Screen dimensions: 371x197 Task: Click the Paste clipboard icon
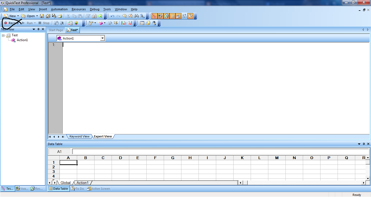[80, 16]
